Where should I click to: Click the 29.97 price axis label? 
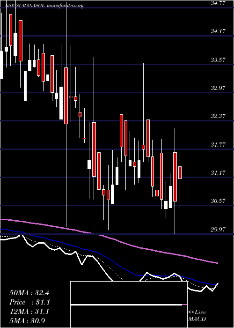219,230
